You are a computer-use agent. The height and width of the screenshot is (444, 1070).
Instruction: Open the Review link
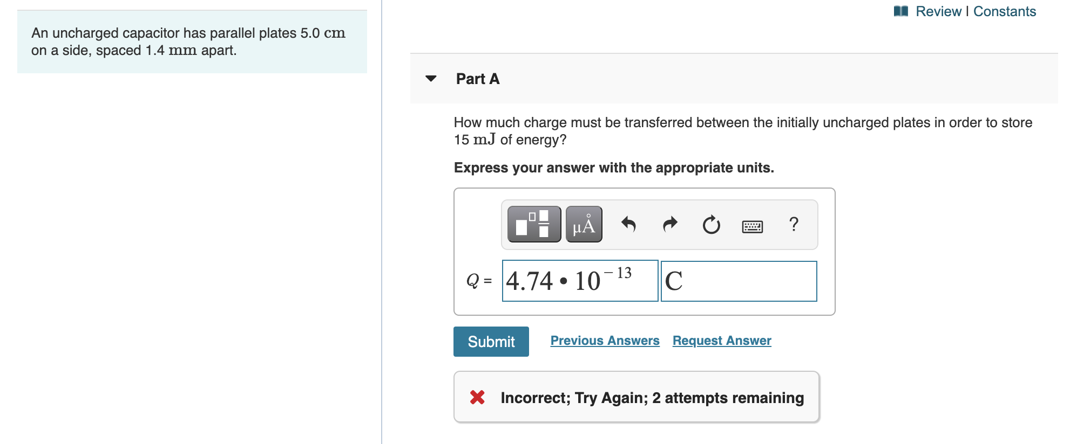coord(938,11)
